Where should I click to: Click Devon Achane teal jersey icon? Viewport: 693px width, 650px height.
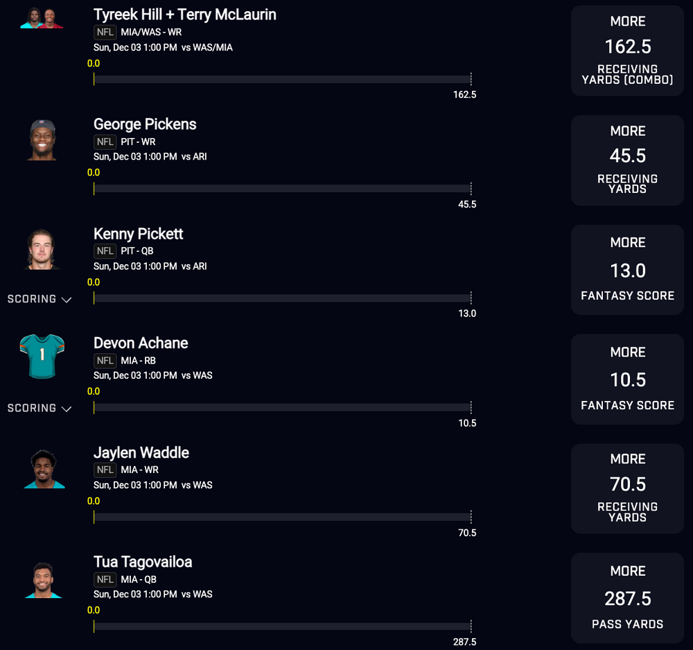(x=42, y=356)
